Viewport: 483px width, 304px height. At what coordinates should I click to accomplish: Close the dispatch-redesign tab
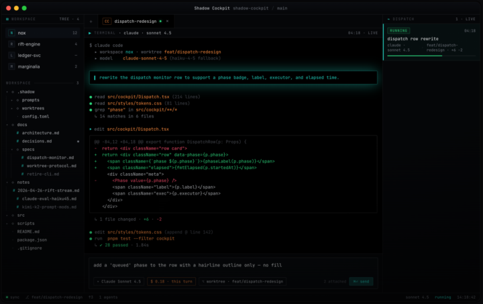167,21
